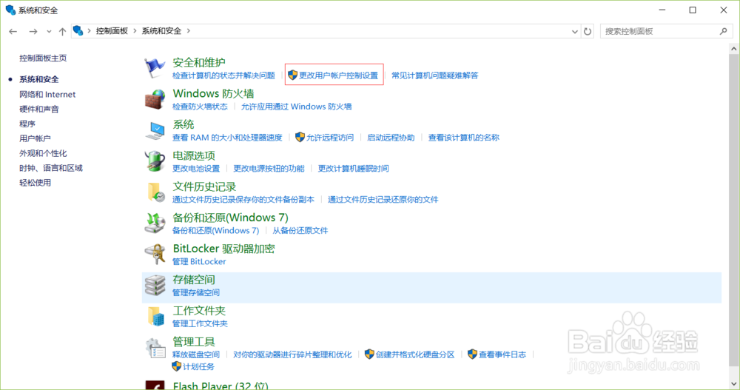Click the forward arrow navigation button
740x390 pixels.
pos(33,31)
